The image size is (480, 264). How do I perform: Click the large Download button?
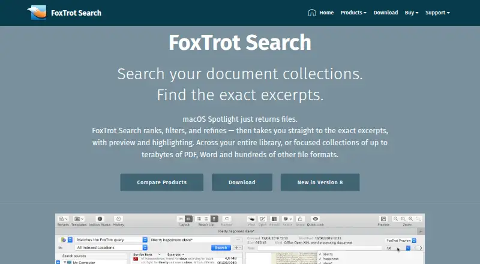tap(242, 182)
